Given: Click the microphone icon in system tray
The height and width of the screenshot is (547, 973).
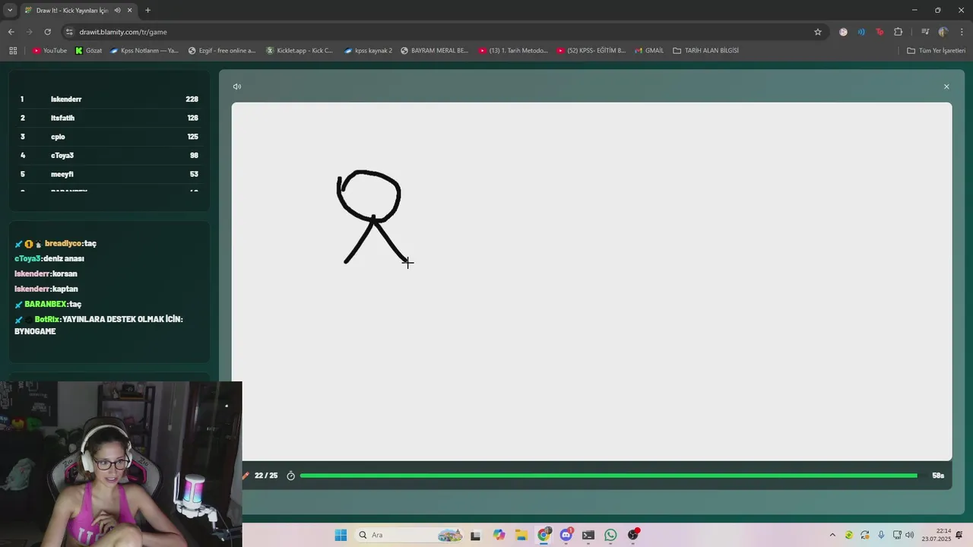Looking at the screenshot, I should pos(881,535).
